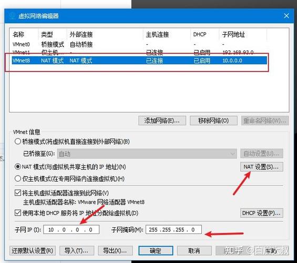
Task: Close the Virtual Network Editor dialog
Action: coord(286,16)
